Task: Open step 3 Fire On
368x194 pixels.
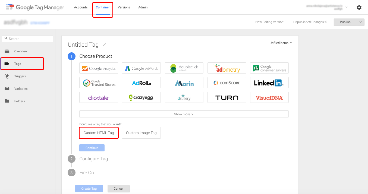Action: tap(87, 173)
